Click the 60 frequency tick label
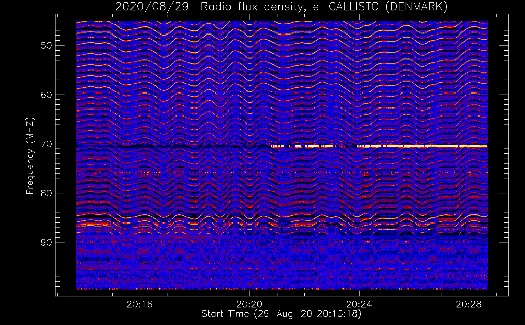The width and height of the screenshot is (525, 325). pyautogui.click(x=46, y=95)
